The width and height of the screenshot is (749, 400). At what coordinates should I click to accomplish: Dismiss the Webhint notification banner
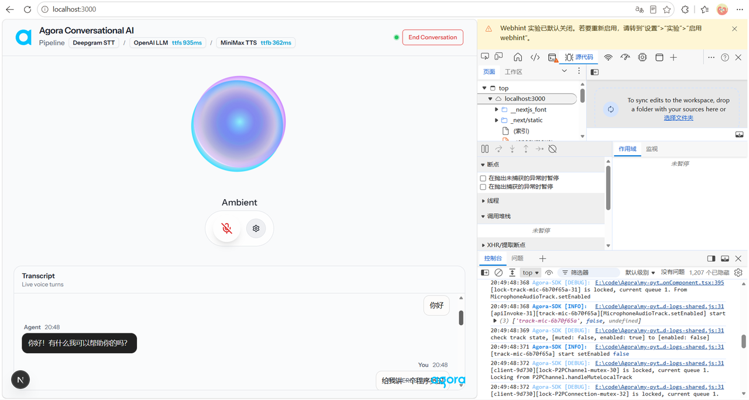[734, 29]
